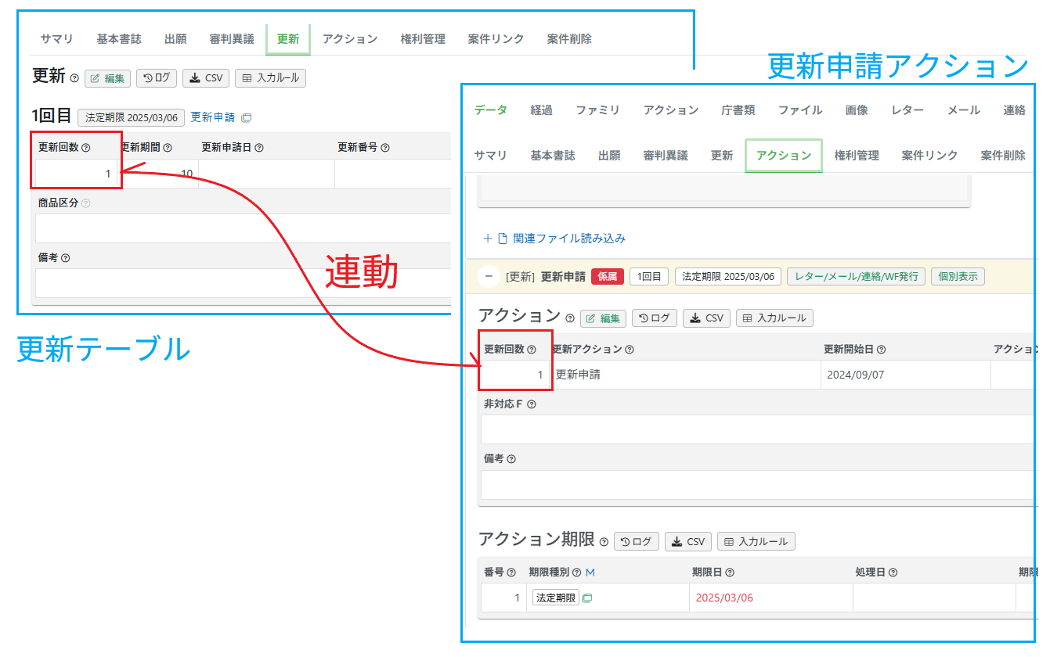
Task: Download CSV in the アクション期限 section
Action: [688, 541]
